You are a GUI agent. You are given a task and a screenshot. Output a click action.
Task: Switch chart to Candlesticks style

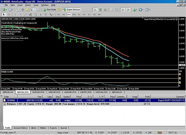click(101, 10)
